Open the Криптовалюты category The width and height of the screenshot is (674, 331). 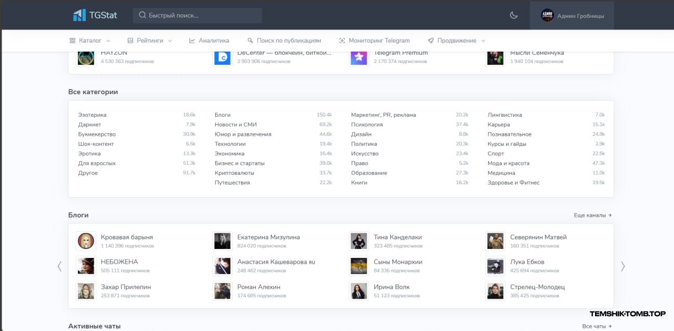[234, 173]
